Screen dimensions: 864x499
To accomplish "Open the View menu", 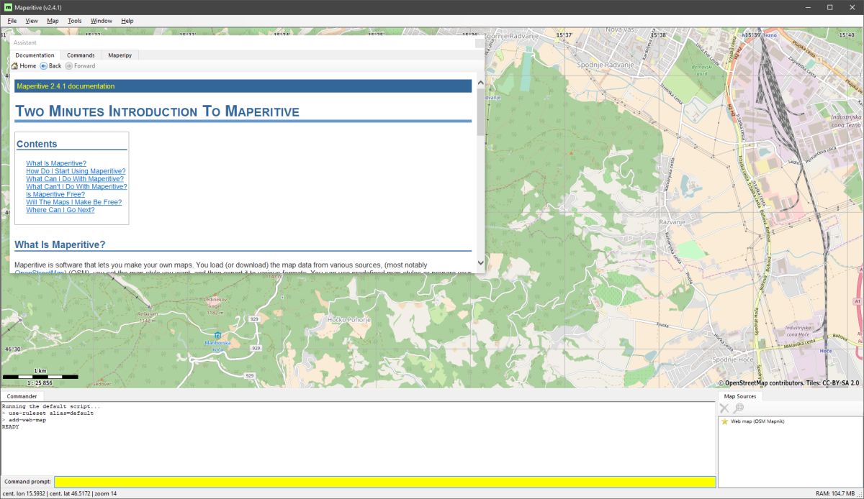I will (x=32, y=21).
